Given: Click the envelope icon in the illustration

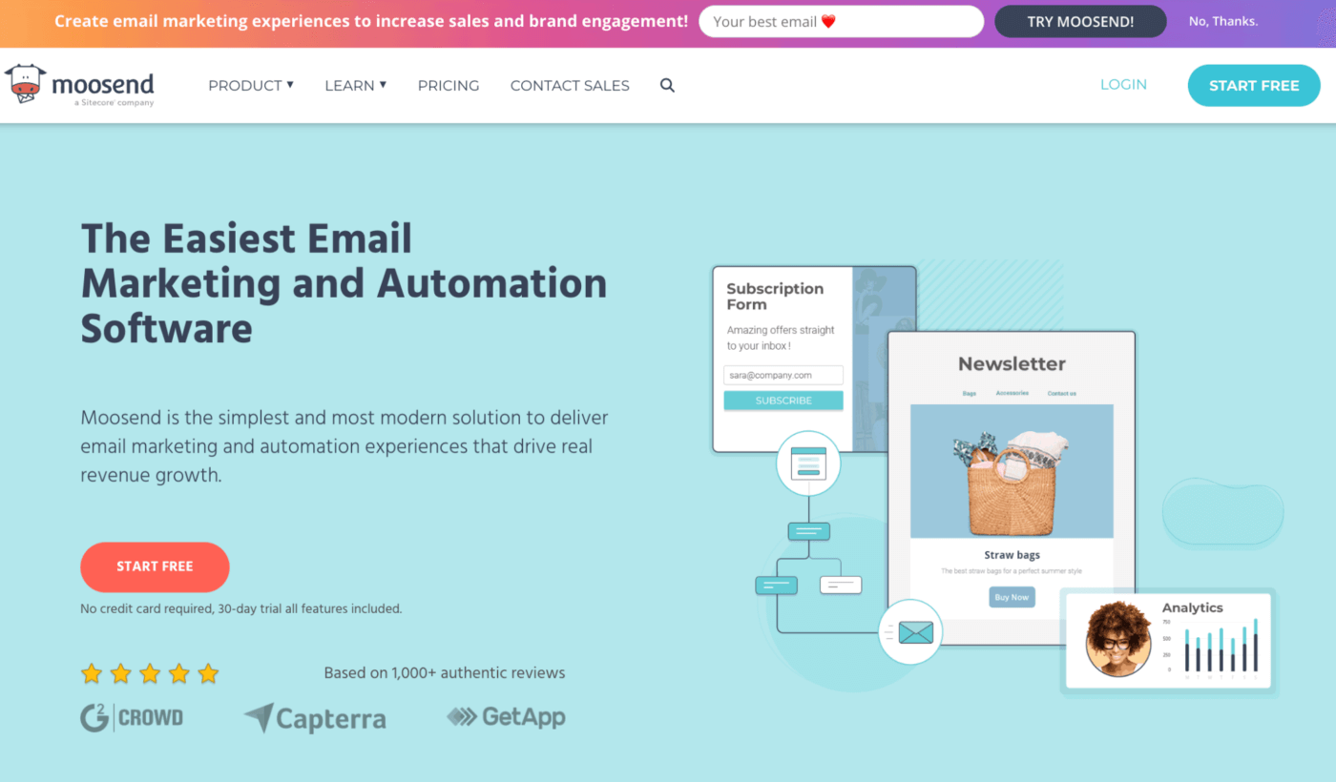Looking at the screenshot, I should (x=915, y=631).
